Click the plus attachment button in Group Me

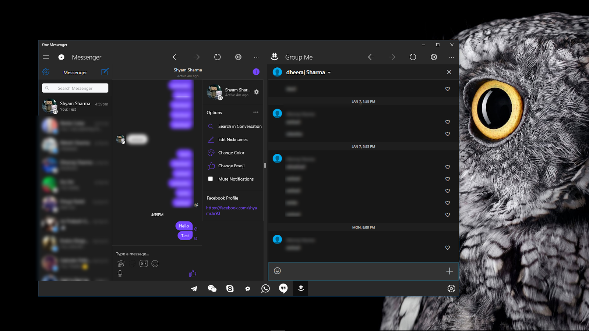[x=449, y=271]
